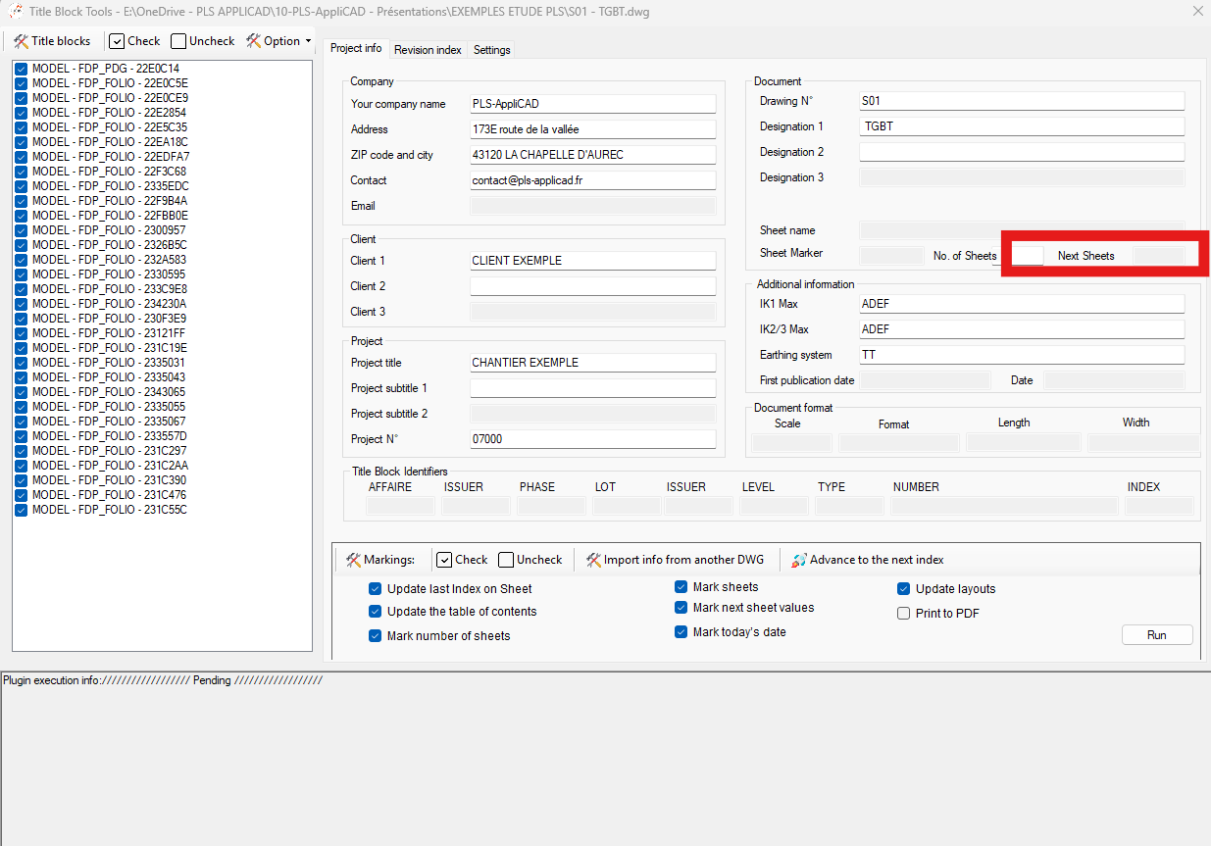Toggle the Mark today's date checkbox
The width and height of the screenshot is (1211, 846).
coord(681,632)
